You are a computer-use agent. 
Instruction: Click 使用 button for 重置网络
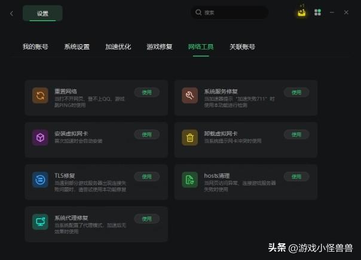pyautogui.click(x=146, y=92)
